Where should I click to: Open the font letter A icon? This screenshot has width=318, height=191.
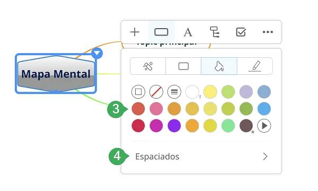[x=188, y=32]
